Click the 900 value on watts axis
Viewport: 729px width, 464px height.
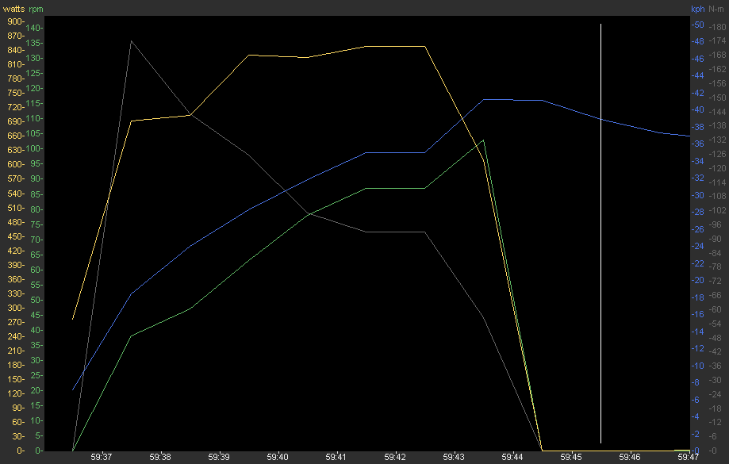pyautogui.click(x=15, y=21)
